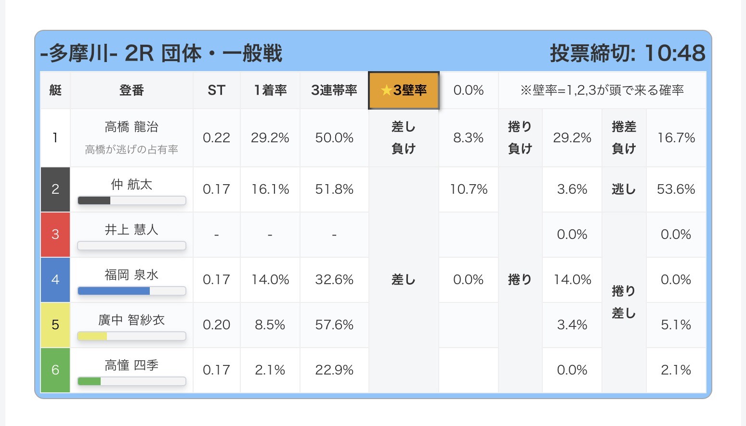Select boat number 3 red badge
The image size is (746, 426).
[x=55, y=235]
